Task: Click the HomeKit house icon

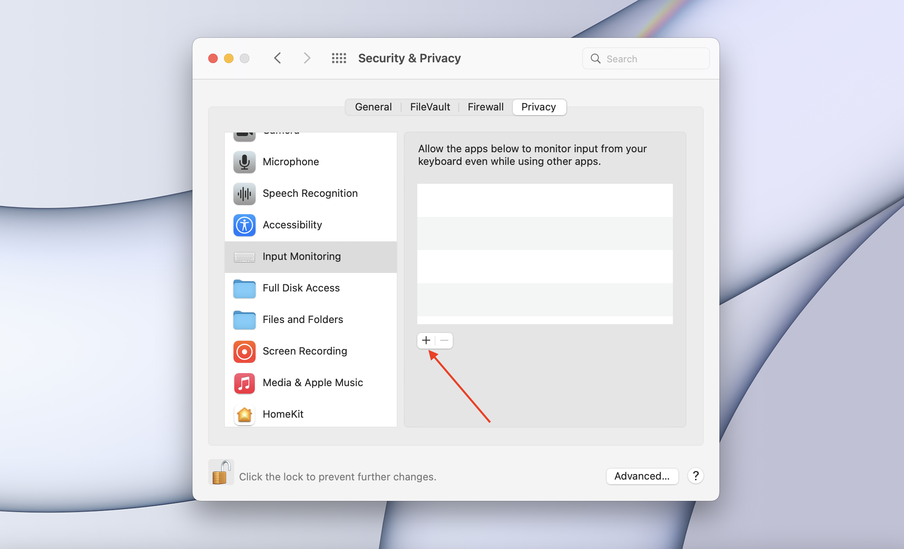Action: [244, 414]
